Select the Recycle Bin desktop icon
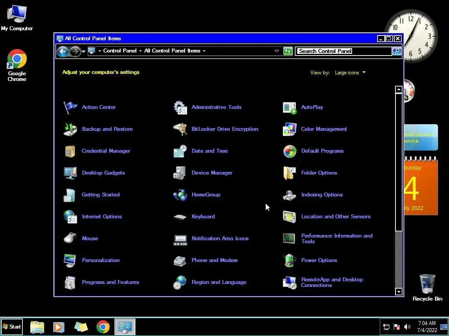Screen dimensions: 449x336 (x=427, y=288)
